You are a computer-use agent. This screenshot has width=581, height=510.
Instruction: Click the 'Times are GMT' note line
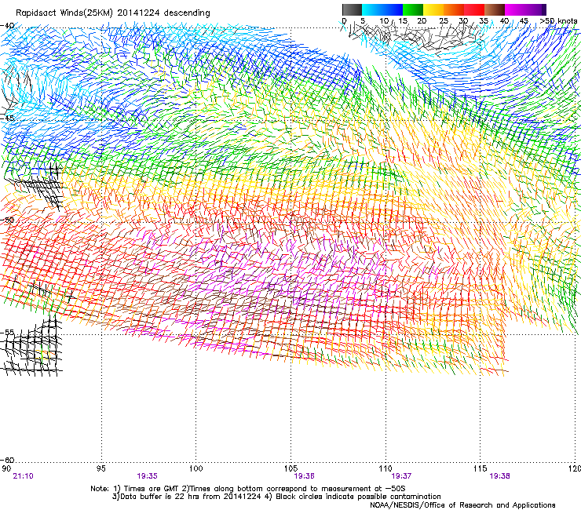coord(248,489)
